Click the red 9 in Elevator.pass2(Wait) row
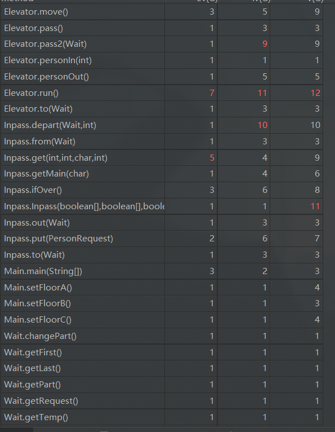Screen dimensions: 335x432 [x=265, y=44]
